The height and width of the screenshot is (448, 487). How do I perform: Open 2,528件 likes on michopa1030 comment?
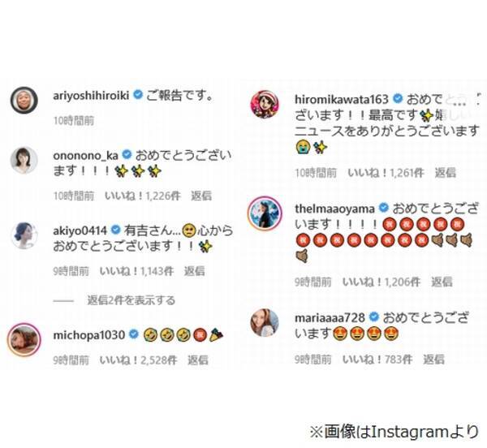tap(138, 360)
